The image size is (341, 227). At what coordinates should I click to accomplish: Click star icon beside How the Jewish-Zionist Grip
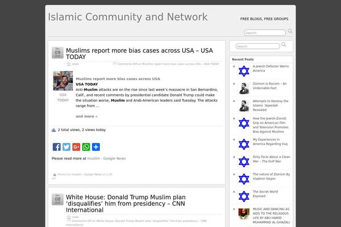[244, 123]
